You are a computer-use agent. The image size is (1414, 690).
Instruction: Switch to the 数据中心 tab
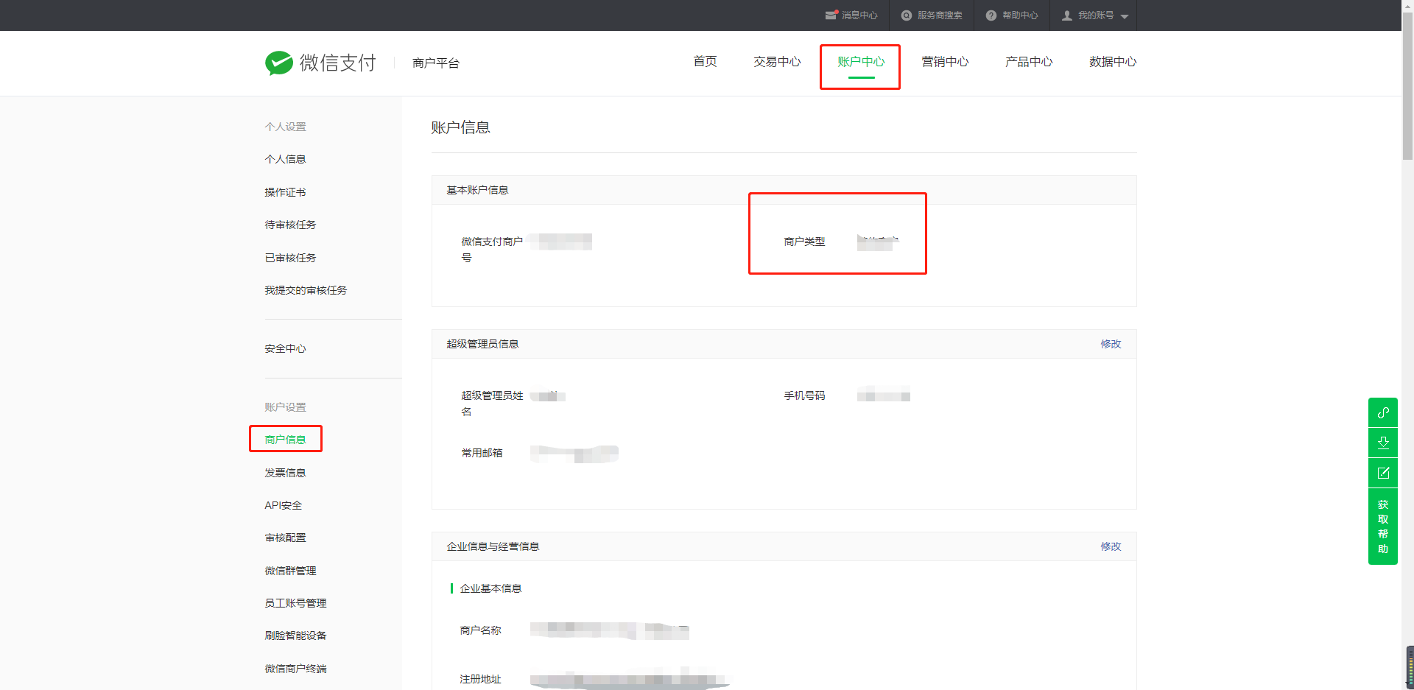point(1113,62)
